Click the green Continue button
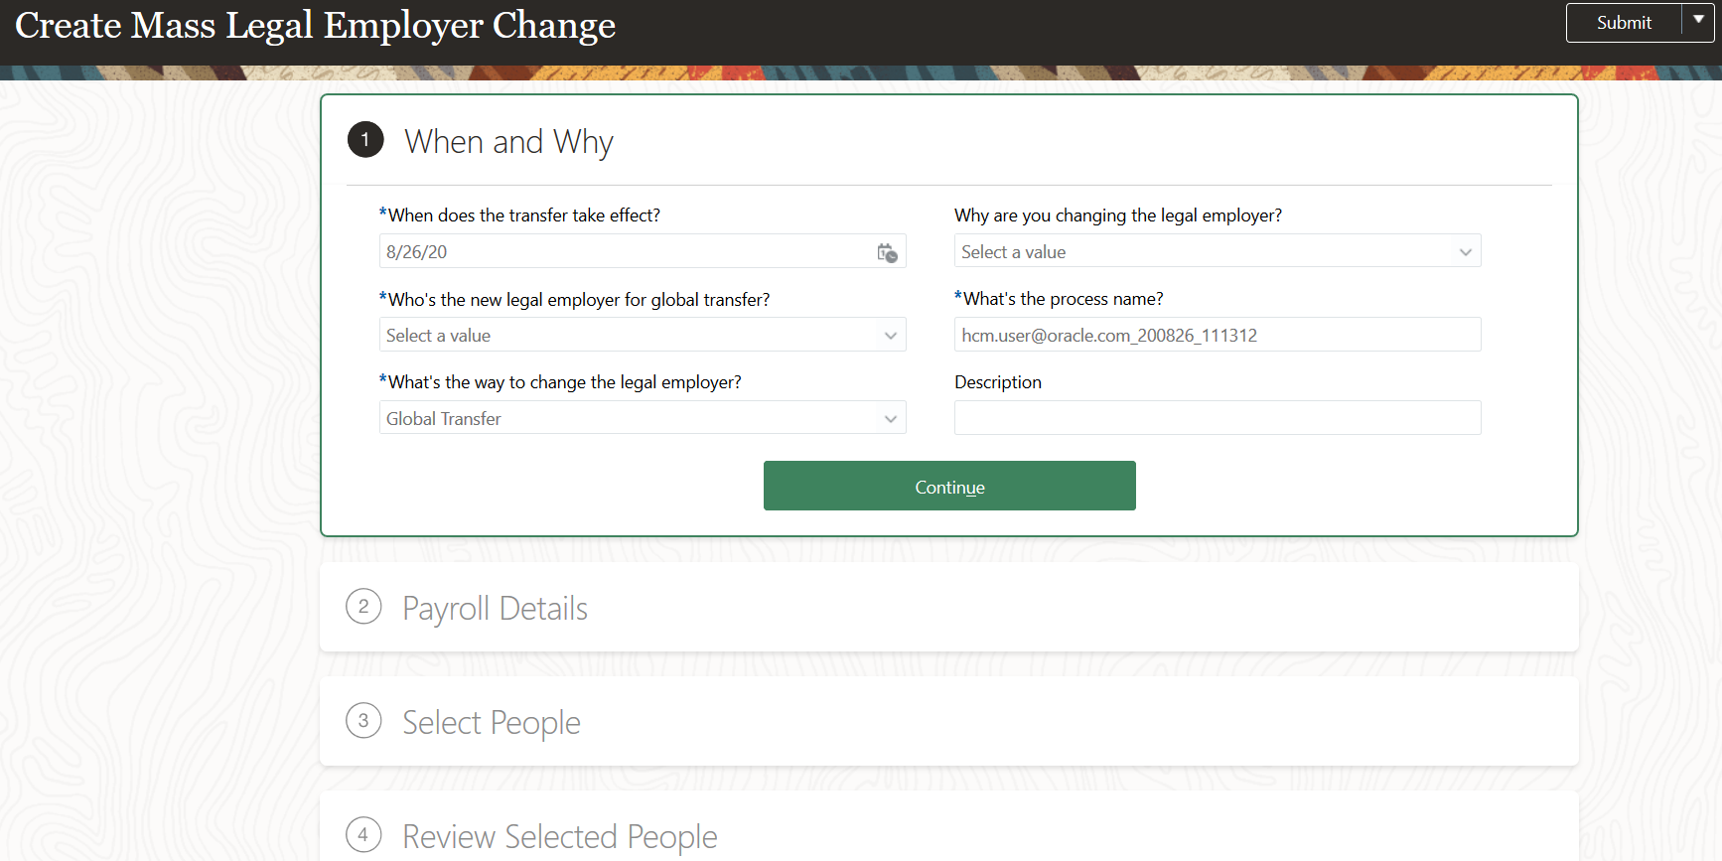The image size is (1722, 861). click(949, 486)
